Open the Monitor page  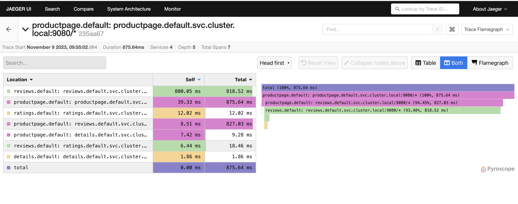coord(173,9)
